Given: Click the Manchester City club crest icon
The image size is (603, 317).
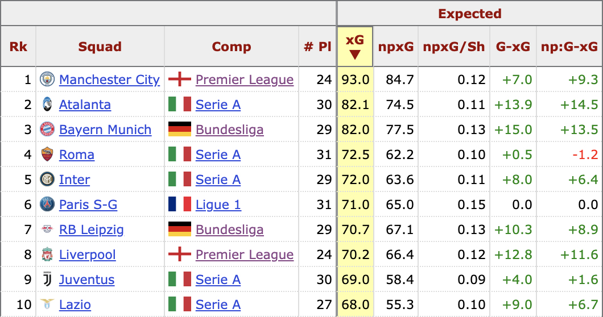Looking at the screenshot, I should point(47,80).
